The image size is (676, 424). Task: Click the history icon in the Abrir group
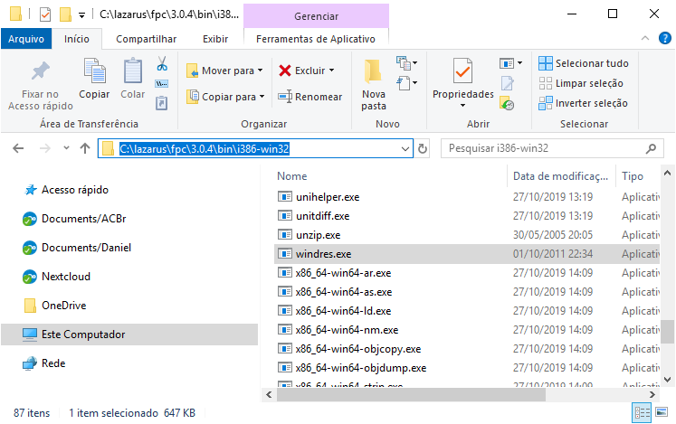coord(507,103)
